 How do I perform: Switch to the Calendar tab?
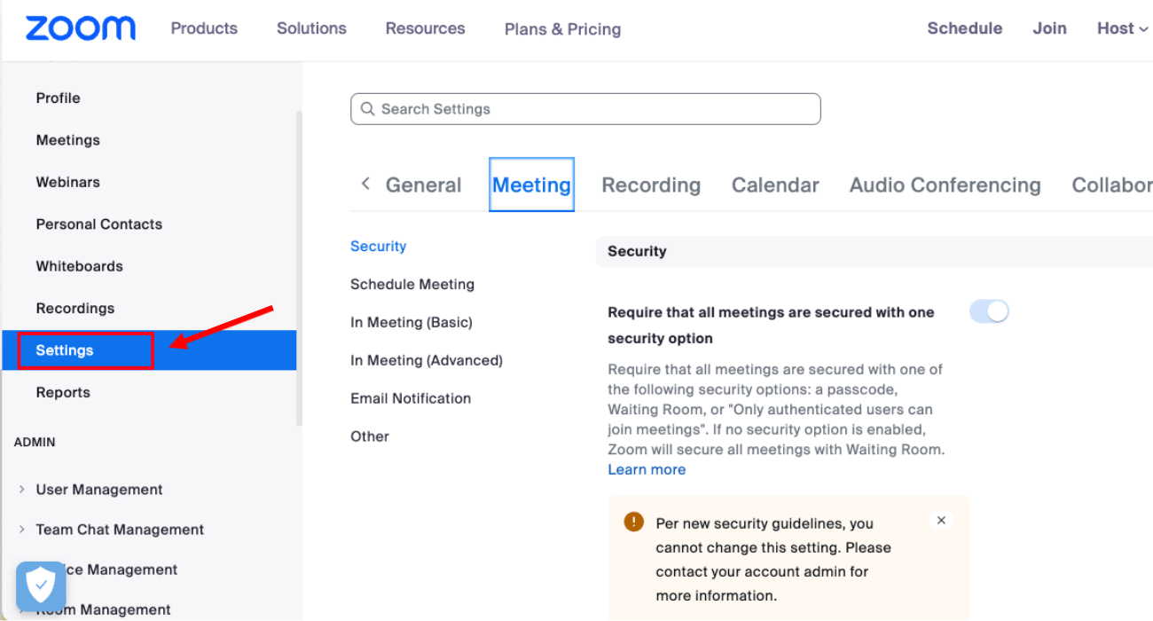775,185
